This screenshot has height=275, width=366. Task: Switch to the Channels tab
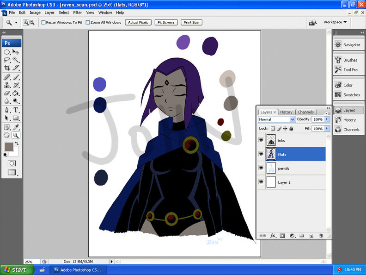click(305, 112)
